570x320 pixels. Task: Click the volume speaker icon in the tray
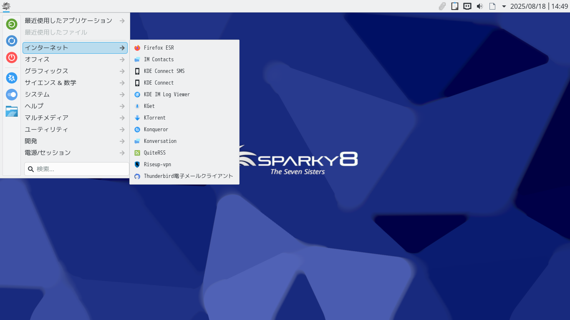coord(480,6)
